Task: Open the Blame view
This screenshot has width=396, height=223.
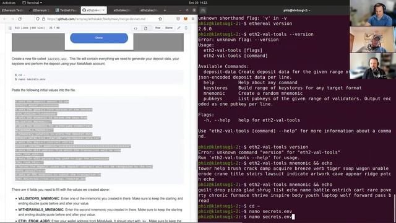Action: coord(169,28)
